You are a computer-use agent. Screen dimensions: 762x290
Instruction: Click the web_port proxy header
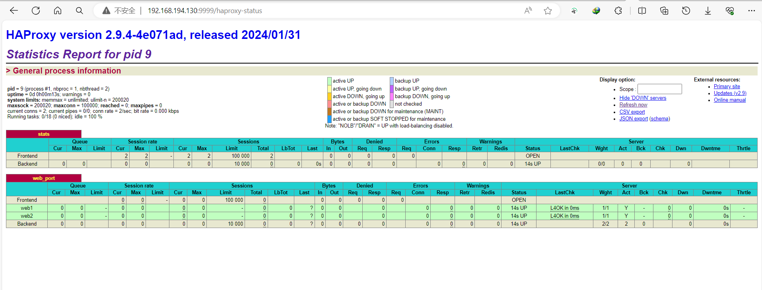44,178
